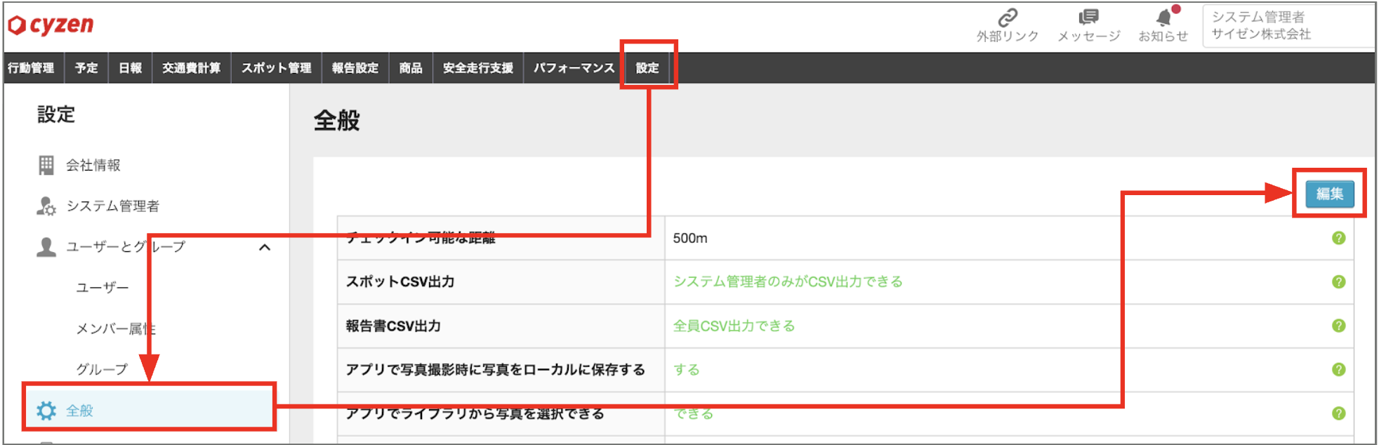The image size is (1379, 445).
Task: Click アプリで写真撮影時に写真をローカルに保存する label
Action: 496,369
